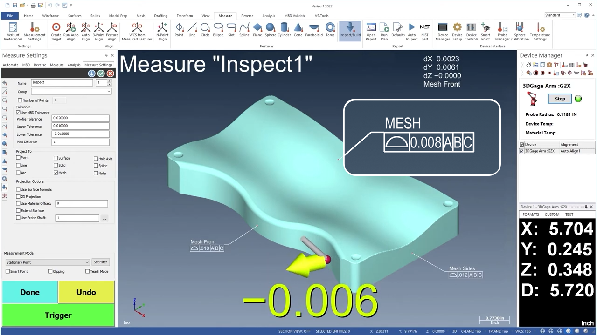
Task: Open Standard dropdown in title bar
Action: tap(560, 15)
